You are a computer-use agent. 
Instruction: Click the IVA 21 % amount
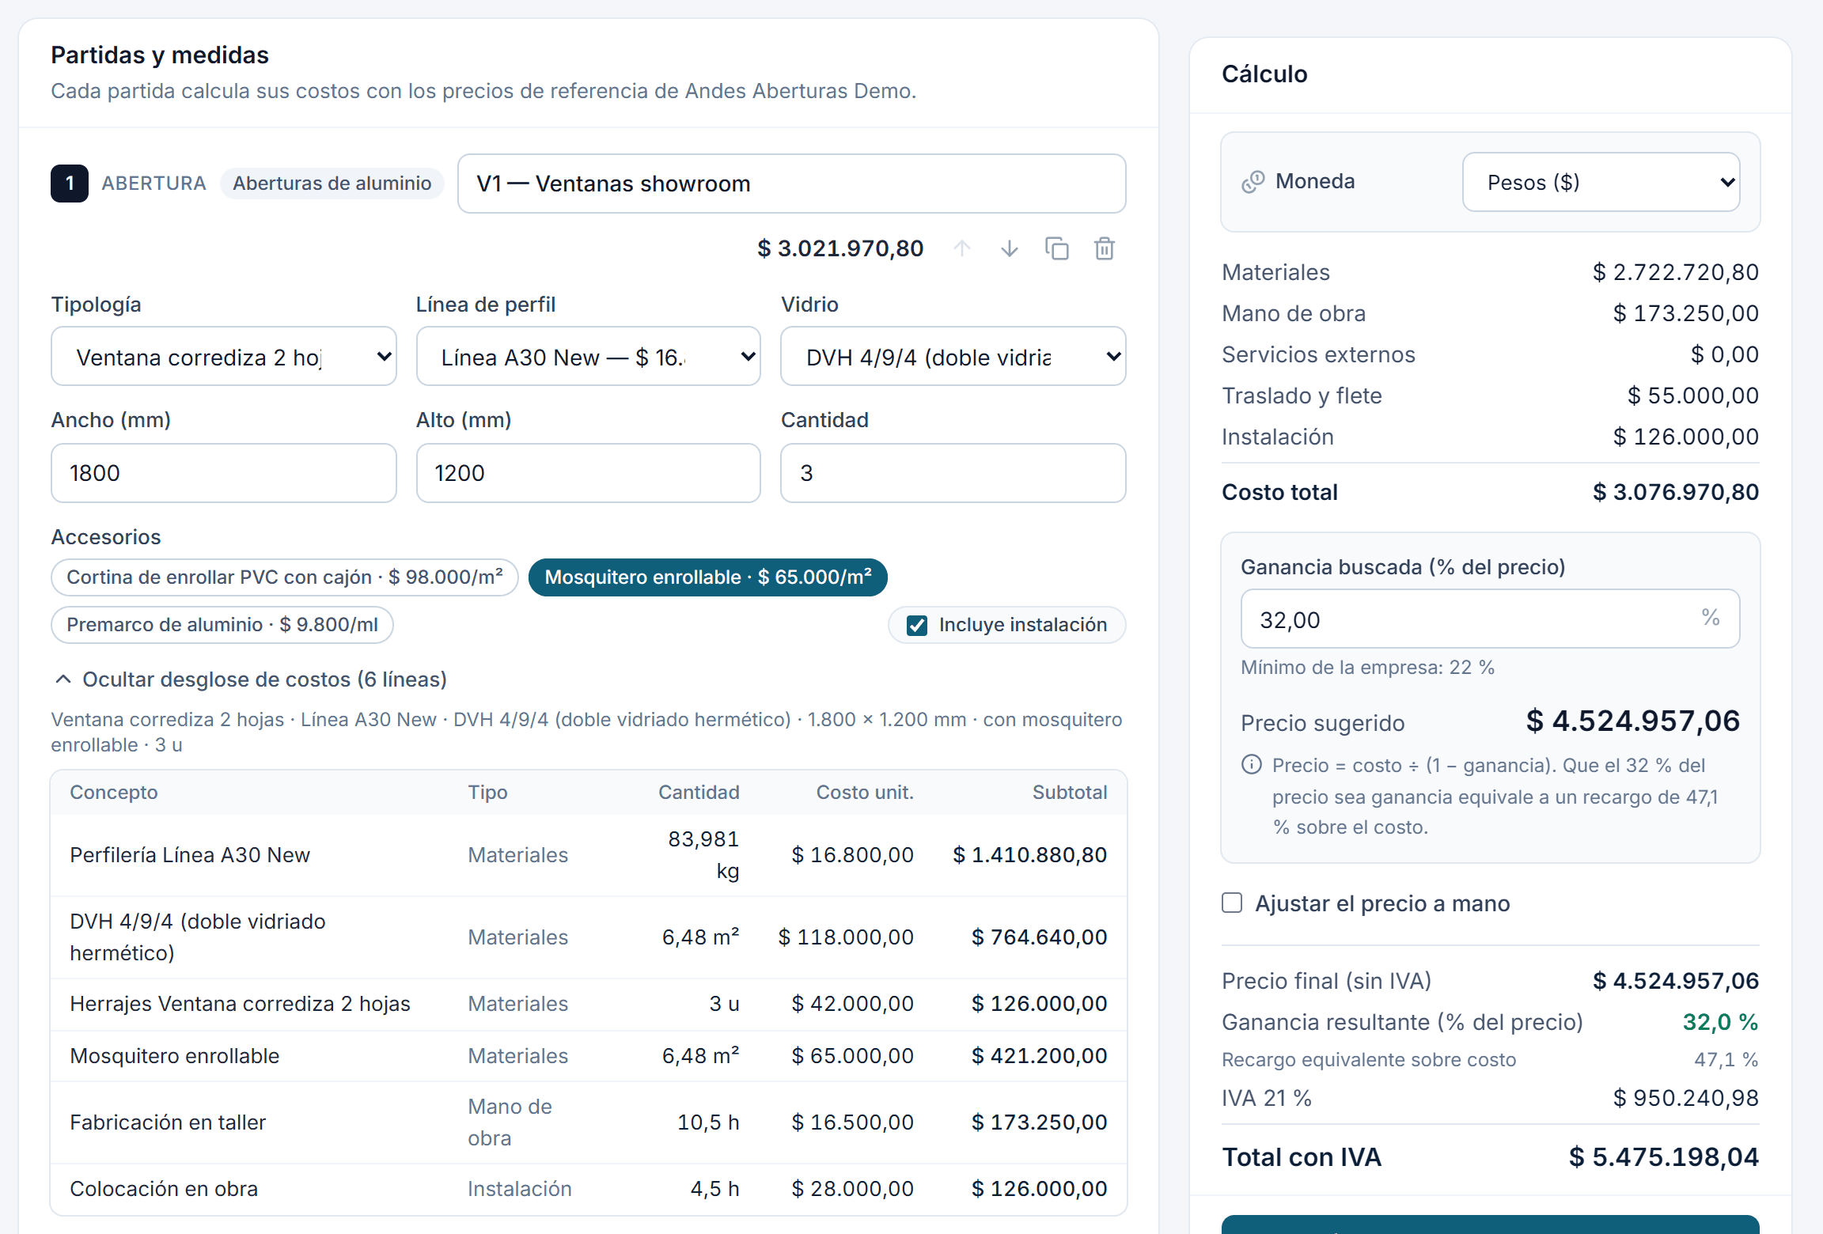click(x=1686, y=1098)
